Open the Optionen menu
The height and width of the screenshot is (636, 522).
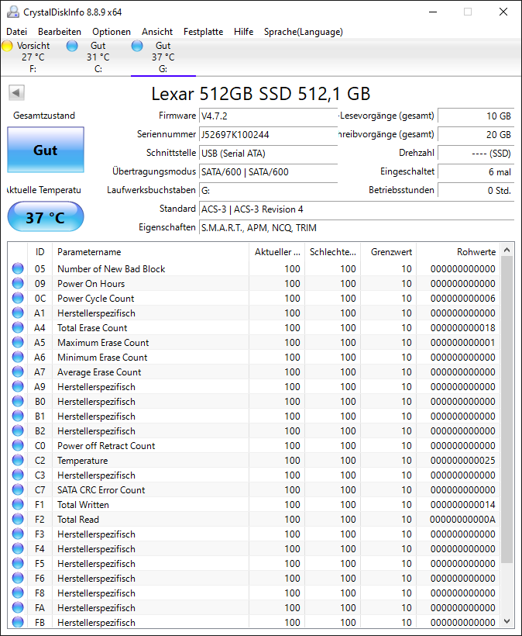[112, 32]
